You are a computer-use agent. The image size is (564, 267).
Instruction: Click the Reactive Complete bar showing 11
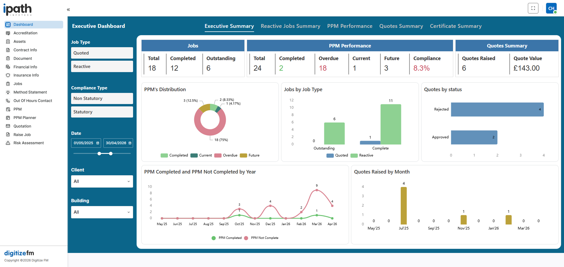[391, 124]
